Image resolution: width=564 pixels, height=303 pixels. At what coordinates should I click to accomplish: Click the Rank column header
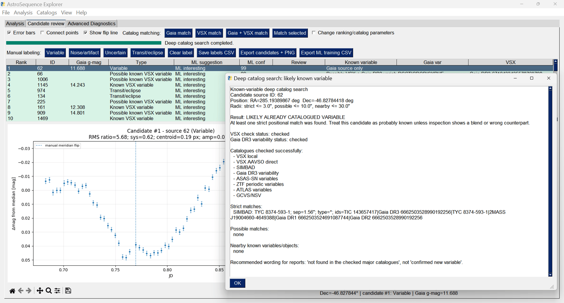21,62
